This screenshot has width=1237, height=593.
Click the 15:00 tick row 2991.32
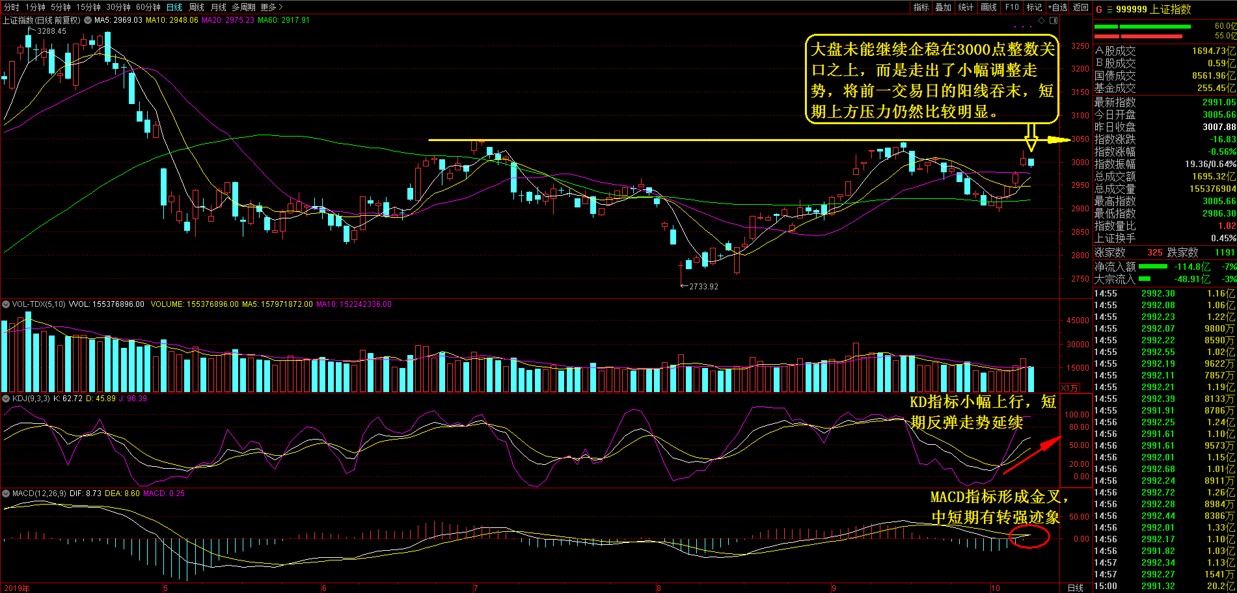(1165, 586)
